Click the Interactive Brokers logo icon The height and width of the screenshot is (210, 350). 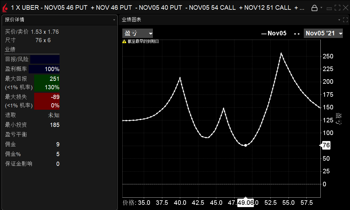click(x=5, y=8)
